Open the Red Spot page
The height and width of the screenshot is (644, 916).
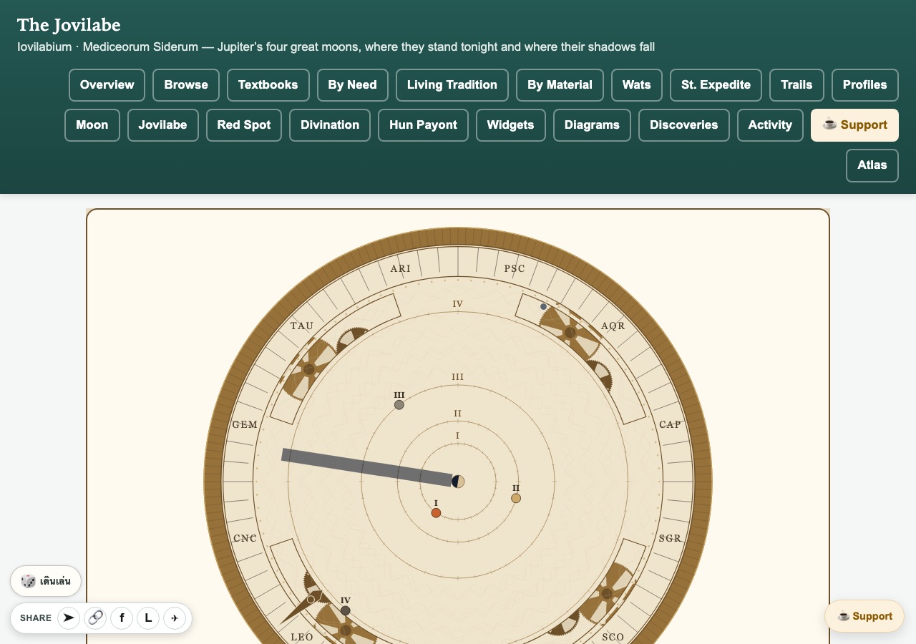coord(244,125)
